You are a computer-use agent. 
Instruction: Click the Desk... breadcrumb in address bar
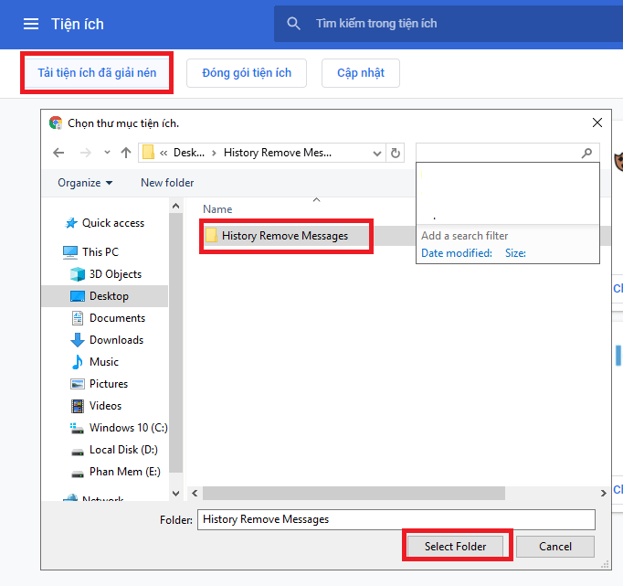point(189,153)
